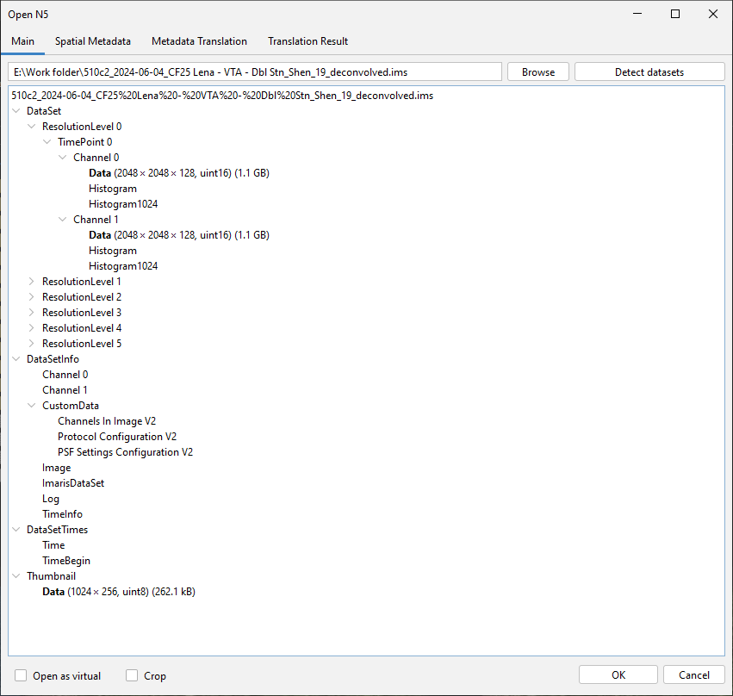Enable the Crop checkbox
Screen dimensions: 733x696
(132, 676)
